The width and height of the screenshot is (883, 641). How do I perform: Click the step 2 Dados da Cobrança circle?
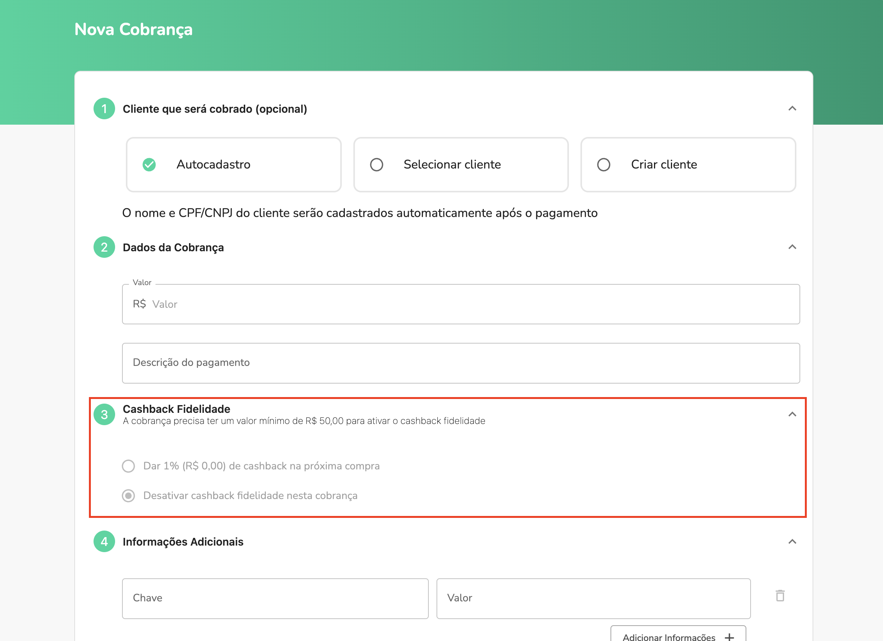104,247
